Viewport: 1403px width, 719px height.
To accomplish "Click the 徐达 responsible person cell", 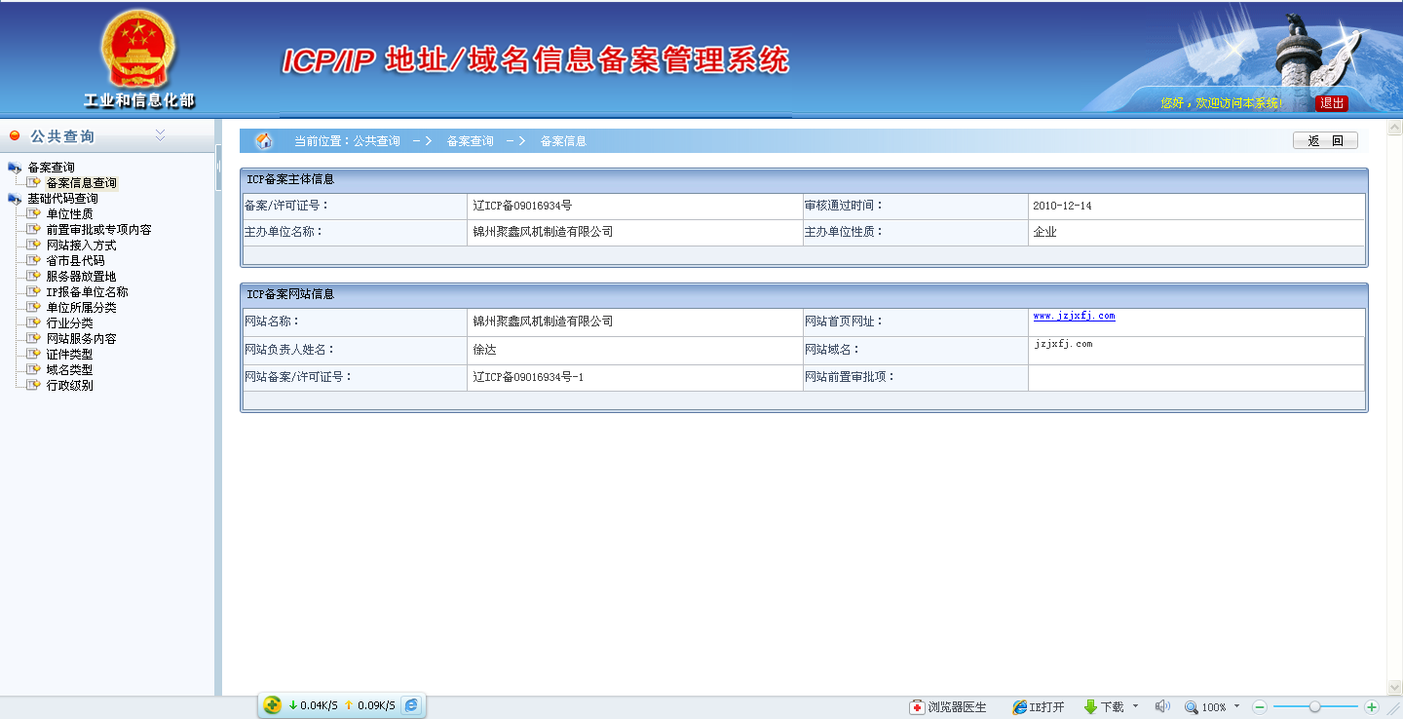I will click(635, 350).
